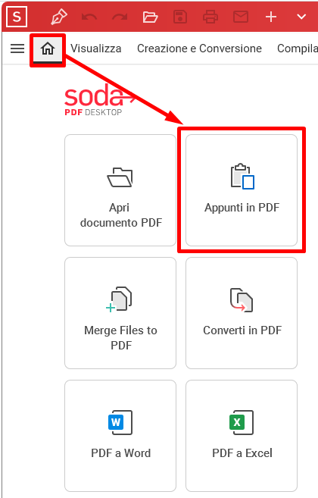Select the Compila tab
The height and width of the screenshot is (498, 318).
click(x=298, y=49)
